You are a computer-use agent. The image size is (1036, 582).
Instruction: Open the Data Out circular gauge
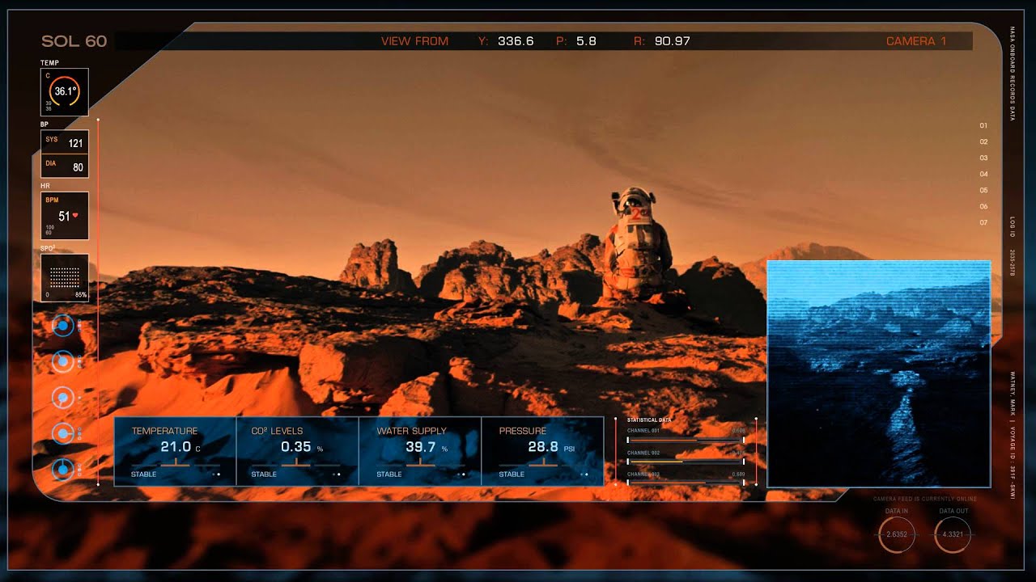pyautogui.click(x=953, y=535)
